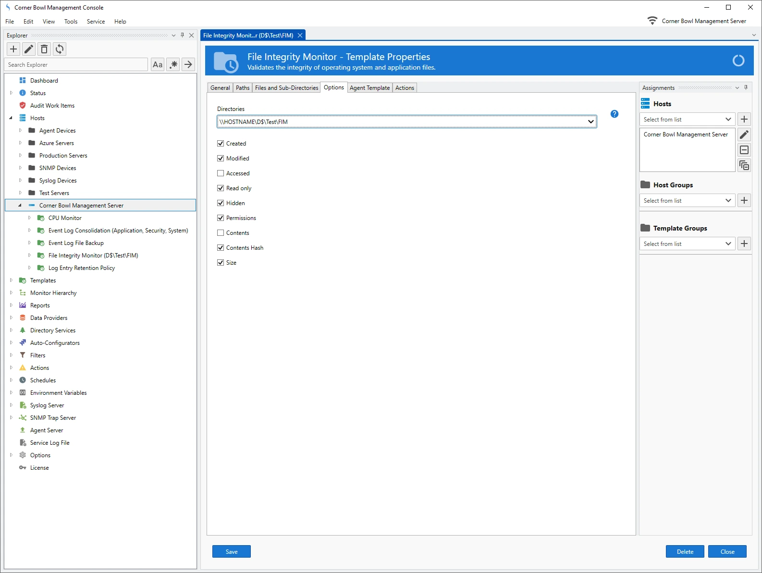The height and width of the screenshot is (573, 762).
Task: Click the delete trash icon in Explorer toolbar
Action: pyautogui.click(x=44, y=49)
